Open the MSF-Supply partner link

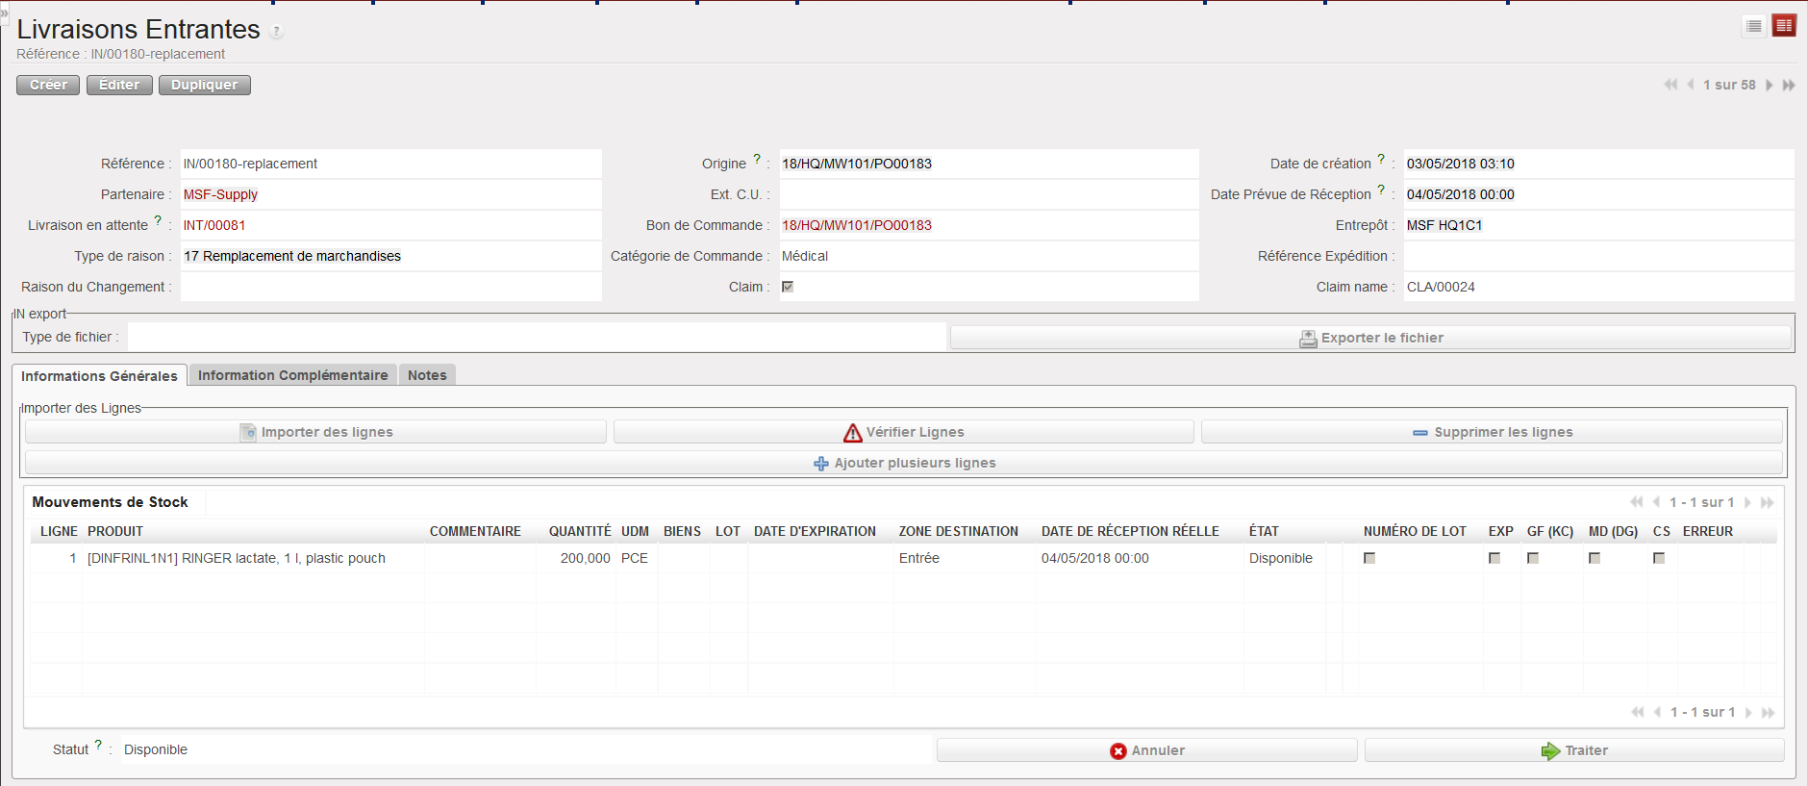coord(220,194)
